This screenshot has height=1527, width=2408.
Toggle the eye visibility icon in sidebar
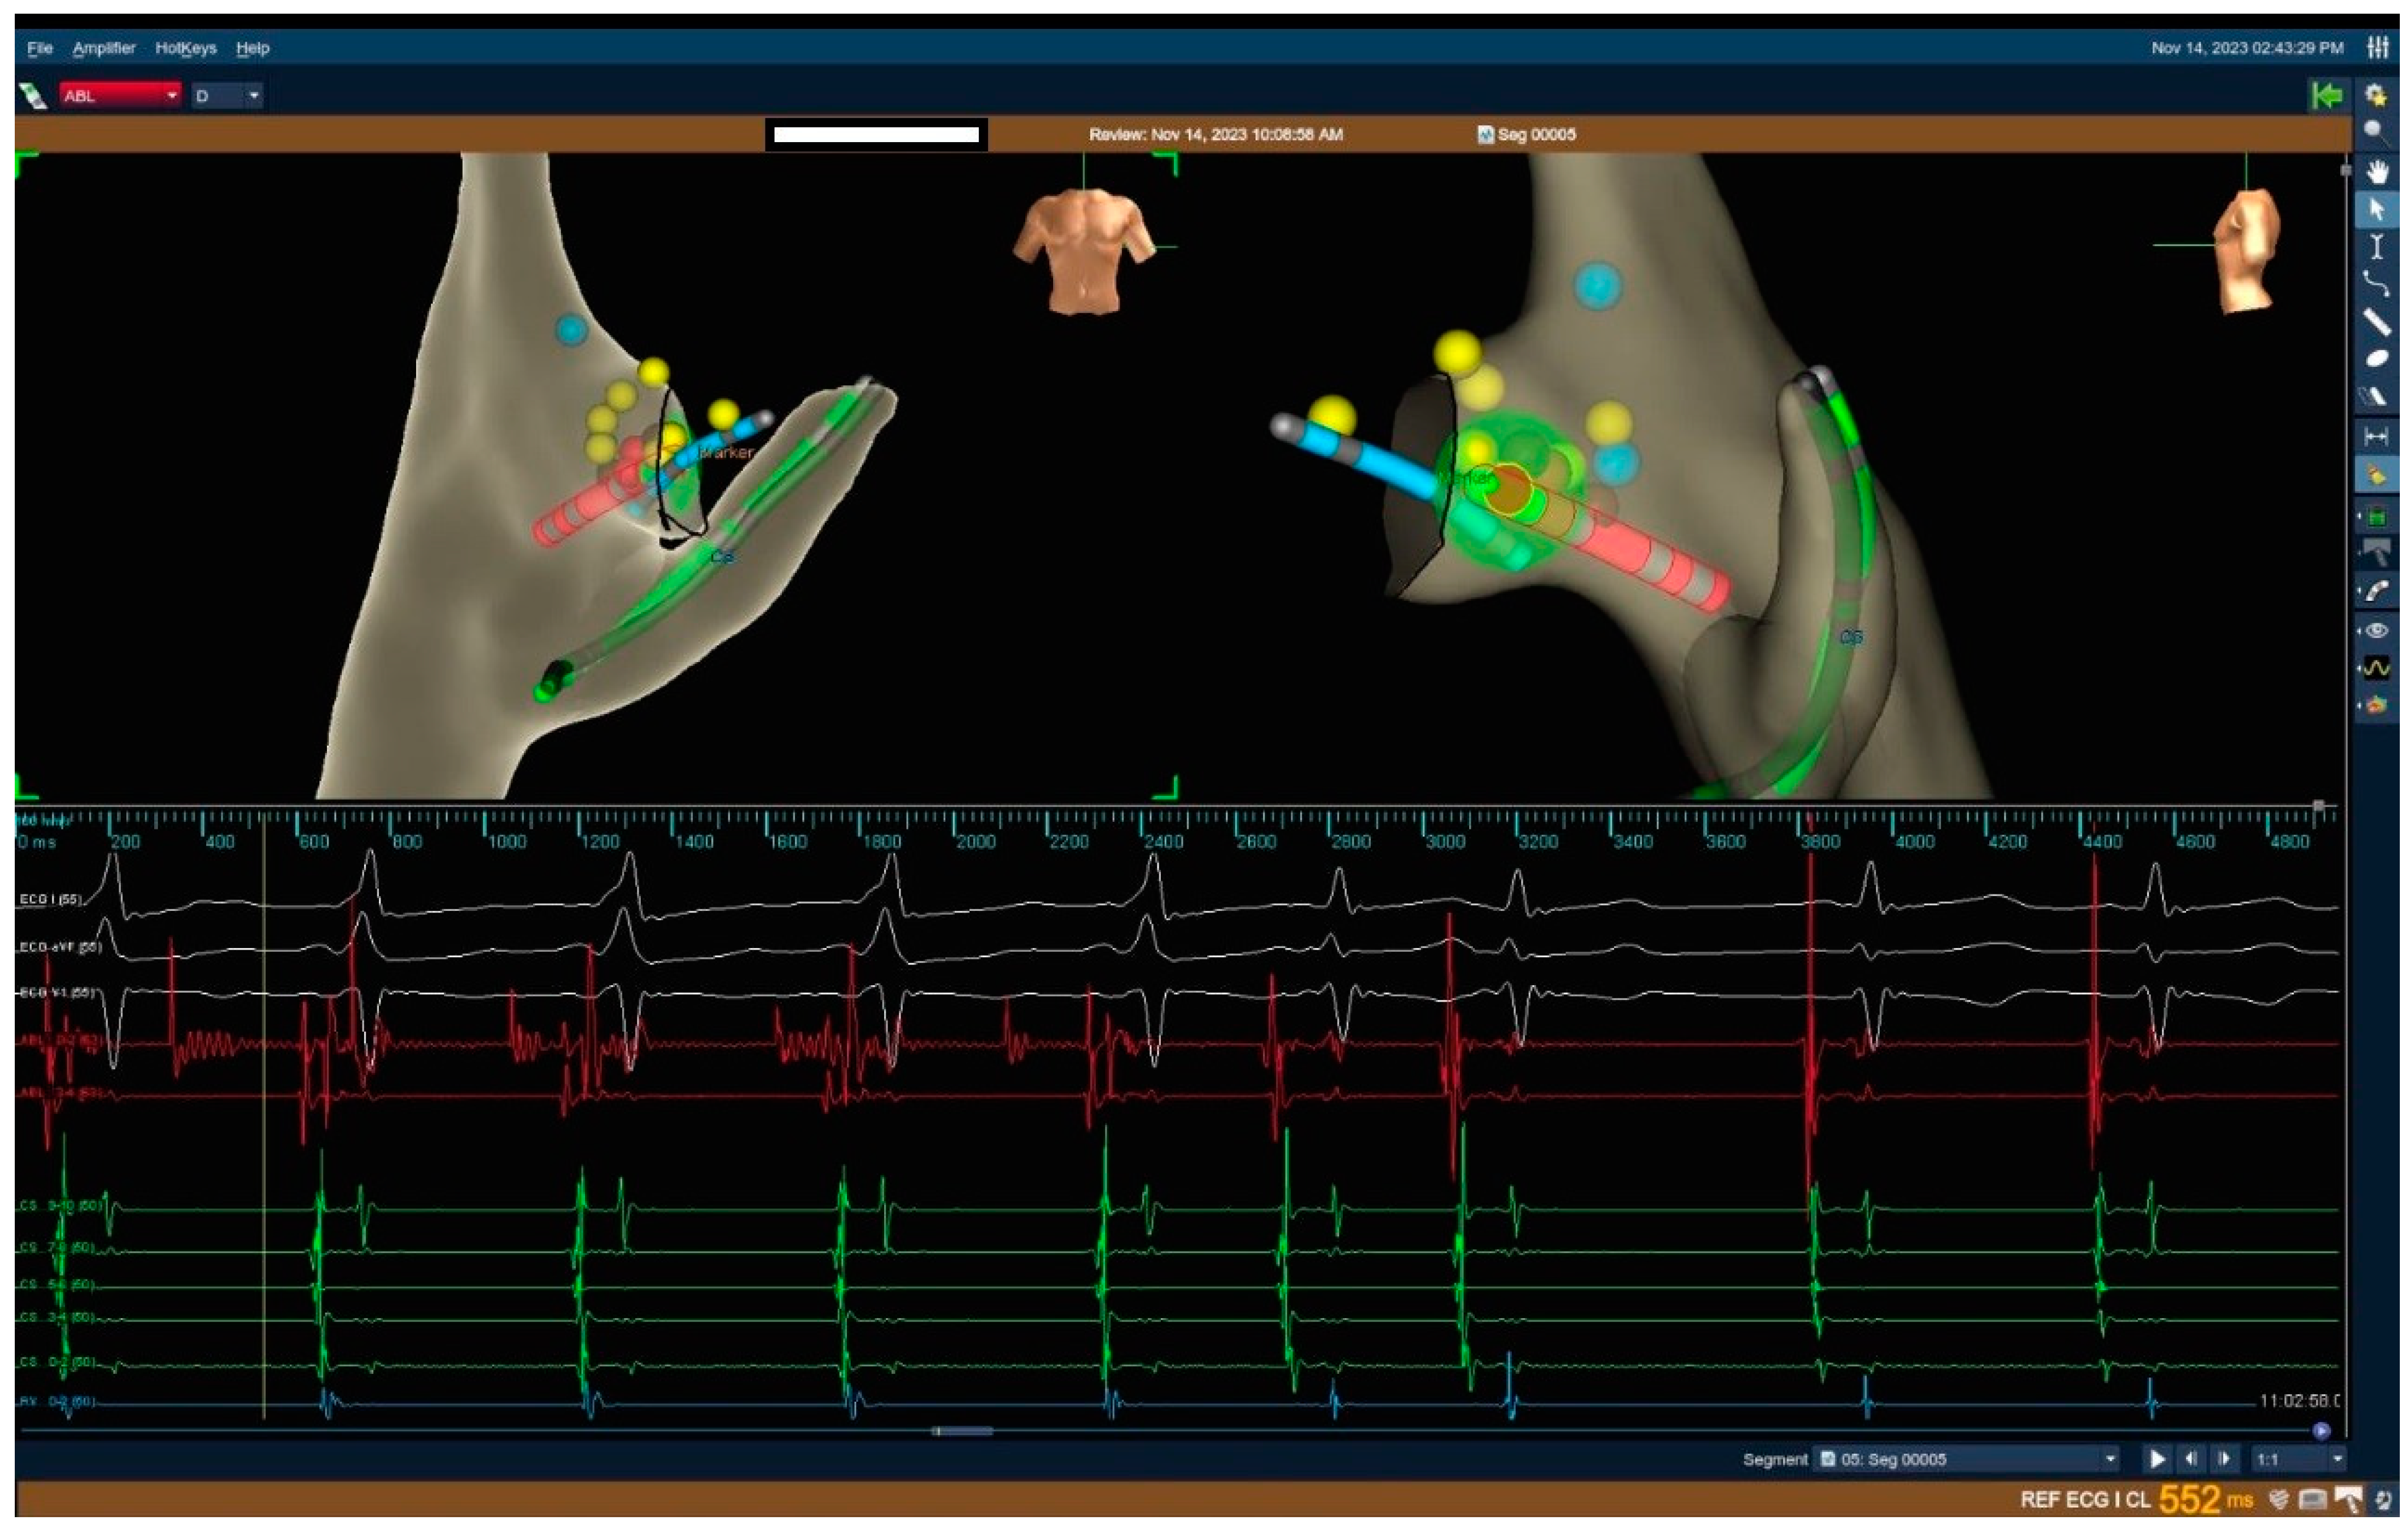(2377, 630)
